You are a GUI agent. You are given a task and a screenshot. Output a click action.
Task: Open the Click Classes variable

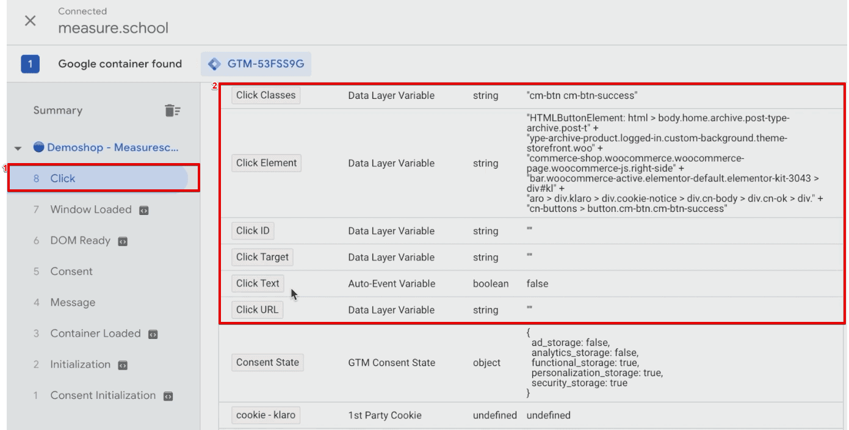pyautogui.click(x=264, y=95)
